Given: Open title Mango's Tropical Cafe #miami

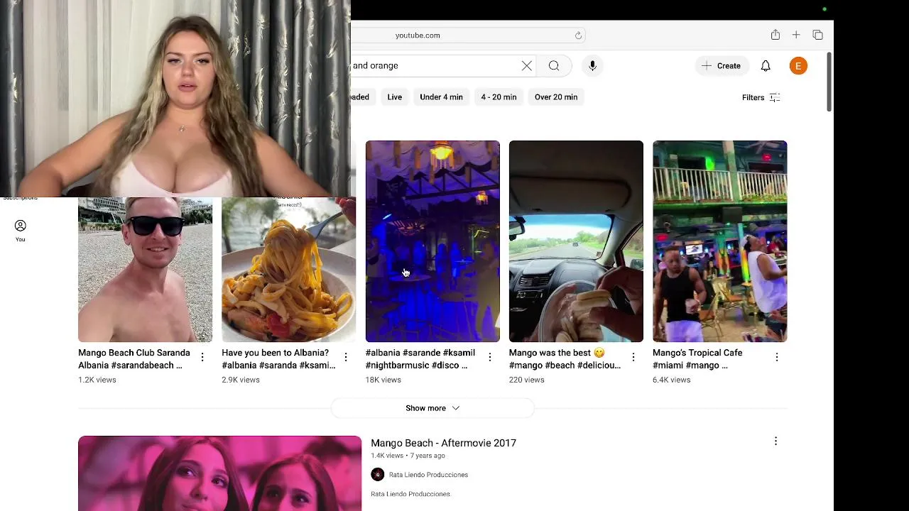Looking at the screenshot, I should point(697,359).
